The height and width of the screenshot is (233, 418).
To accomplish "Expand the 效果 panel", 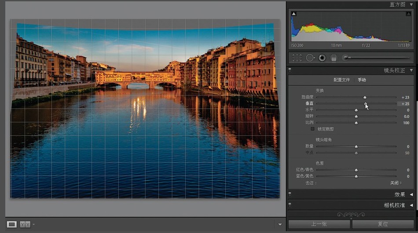I will [411, 195].
